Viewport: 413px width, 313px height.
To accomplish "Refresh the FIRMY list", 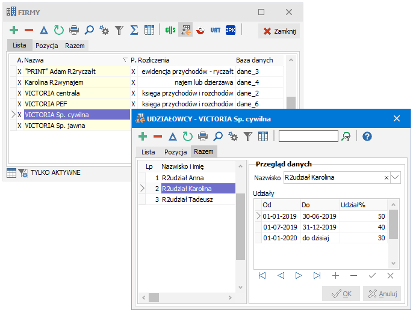I will [x=59, y=30].
